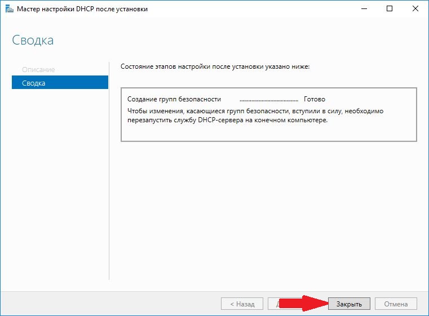Viewport: 429px width, 316px height.
Task: Click the Создание групп безопасности entry
Action: tap(174, 99)
